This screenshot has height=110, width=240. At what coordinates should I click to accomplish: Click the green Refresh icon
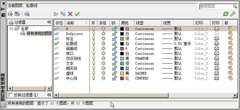pos(226,14)
